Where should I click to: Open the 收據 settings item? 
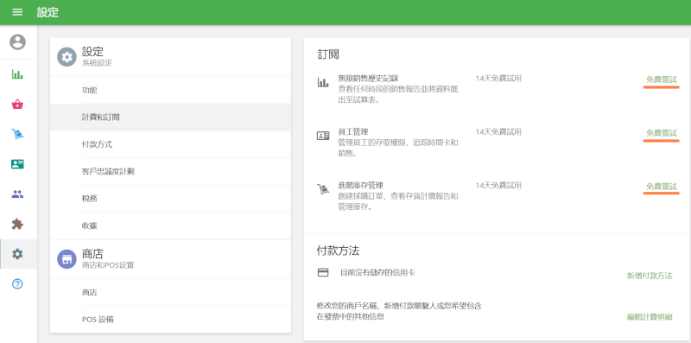(170, 225)
